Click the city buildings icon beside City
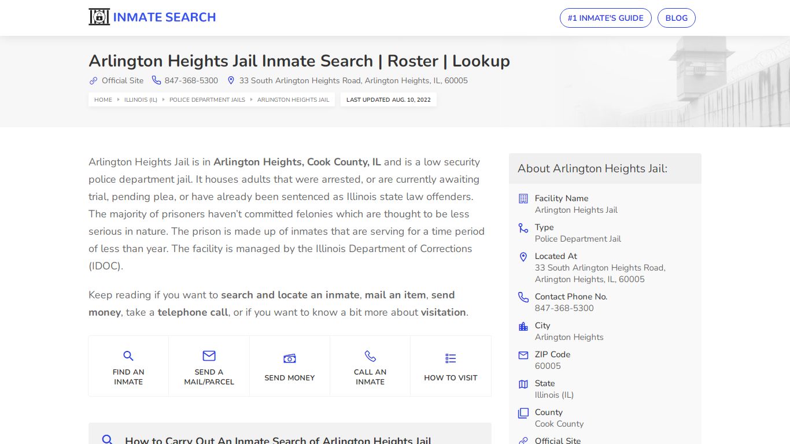 point(523,326)
